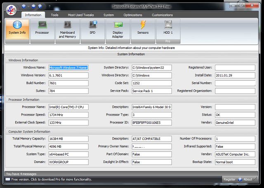Screen dimensions: 264x188
Task: Switch to the Tools tab
Action: click(54, 15)
